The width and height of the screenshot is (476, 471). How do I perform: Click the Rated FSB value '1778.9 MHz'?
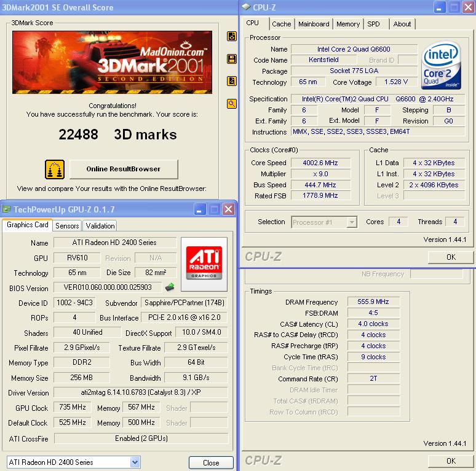coord(320,195)
